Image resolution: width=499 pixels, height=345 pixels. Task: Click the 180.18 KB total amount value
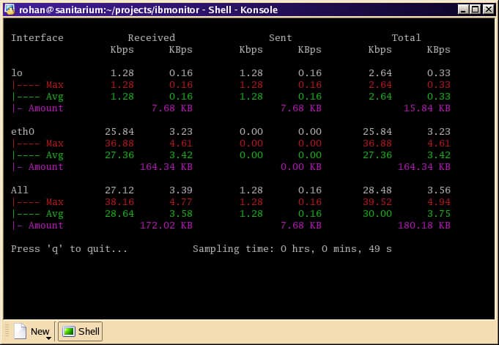(424, 226)
